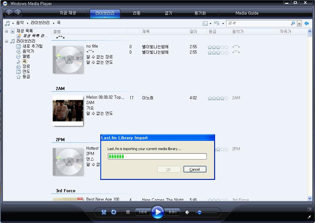Image resolution: width=315 pixels, height=223 pixels.
Task: Go forward with the round forward arrow
Action: [18, 13]
